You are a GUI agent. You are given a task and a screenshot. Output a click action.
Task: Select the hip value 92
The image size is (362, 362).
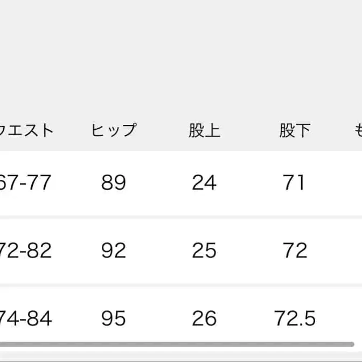tap(113, 250)
